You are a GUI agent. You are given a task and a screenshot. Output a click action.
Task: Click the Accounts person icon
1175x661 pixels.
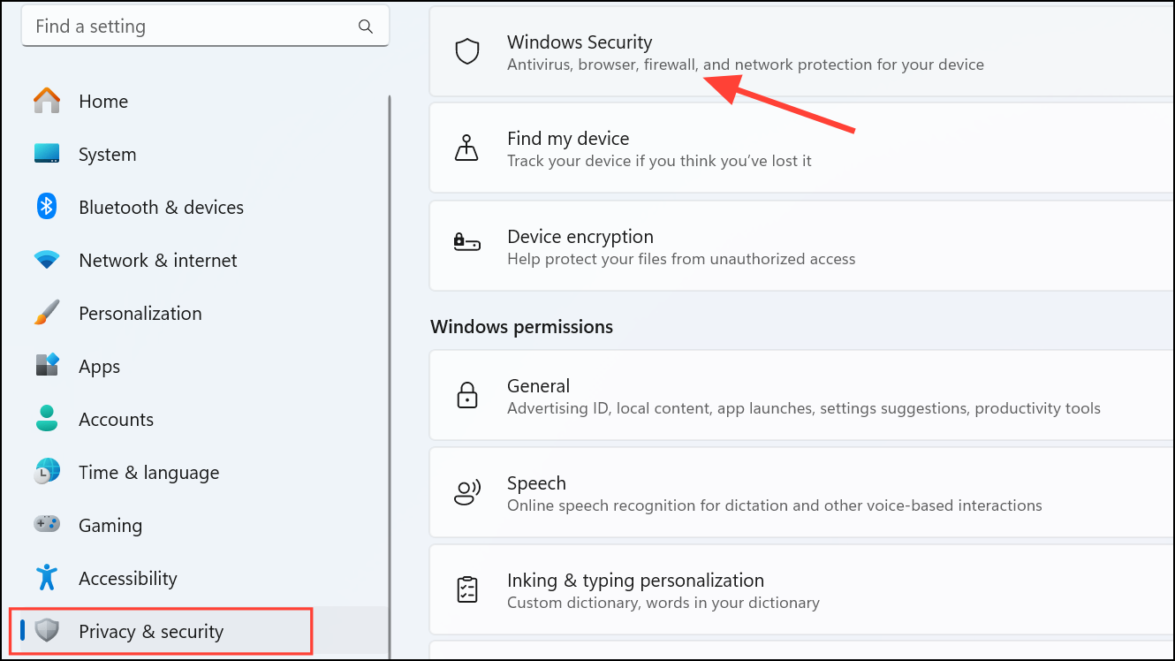pos(47,419)
